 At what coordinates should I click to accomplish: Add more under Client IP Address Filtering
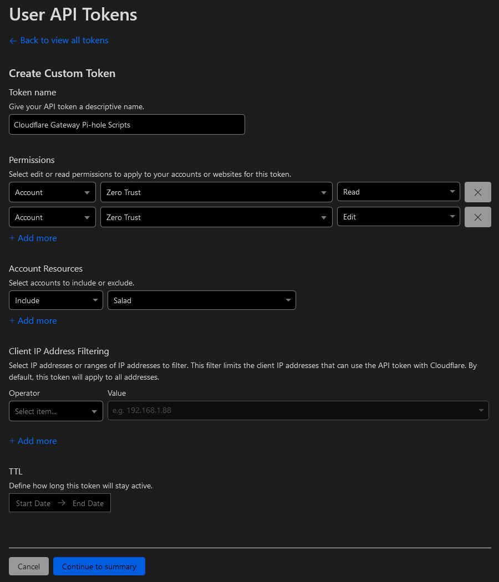click(x=33, y=441)
